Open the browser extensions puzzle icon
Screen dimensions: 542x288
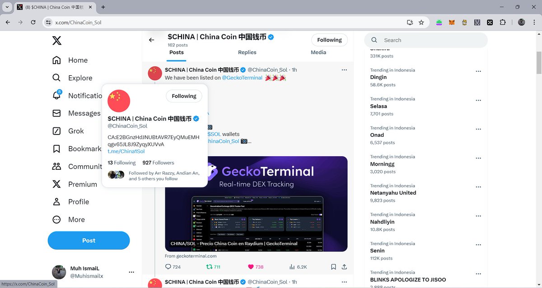pyautogui.click(x=502, y=22)
